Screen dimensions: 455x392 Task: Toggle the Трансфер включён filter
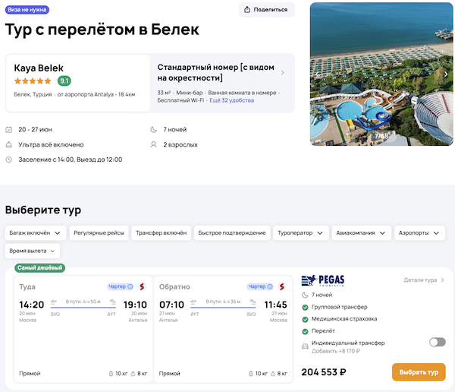(161, 232)
